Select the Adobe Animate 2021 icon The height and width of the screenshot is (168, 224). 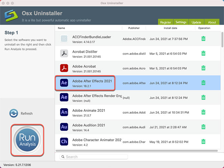click(x=64, y=112)
